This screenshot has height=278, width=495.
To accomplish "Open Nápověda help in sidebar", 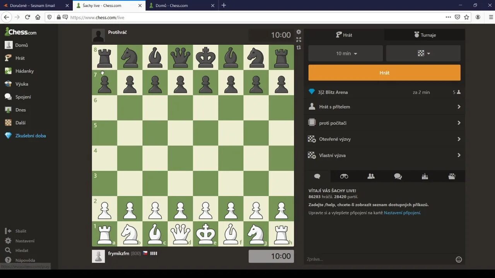I will coord(20,260).
